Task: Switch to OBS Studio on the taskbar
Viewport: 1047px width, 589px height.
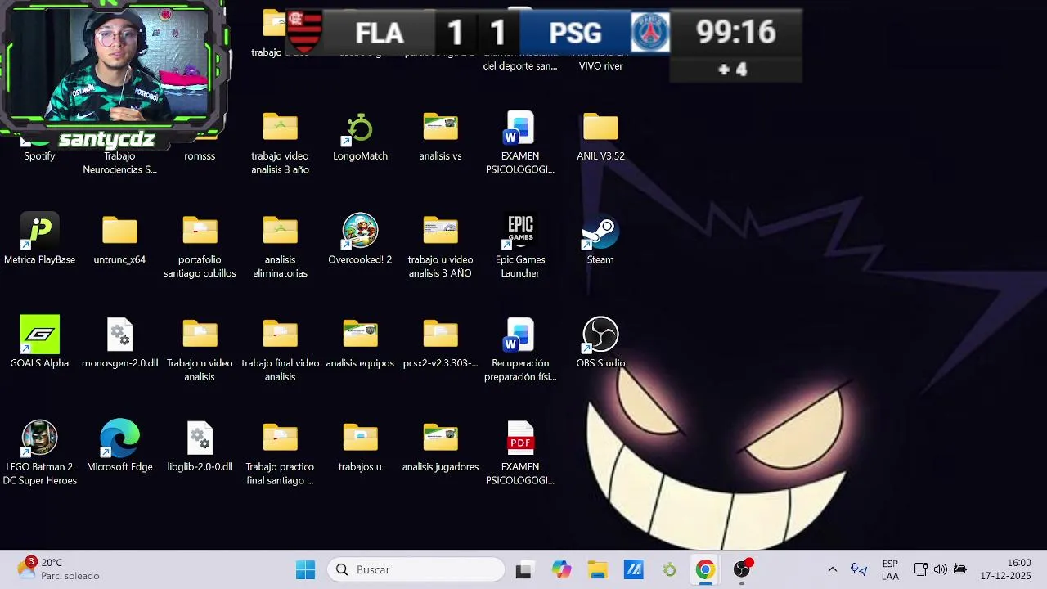Action: point(742,569)
